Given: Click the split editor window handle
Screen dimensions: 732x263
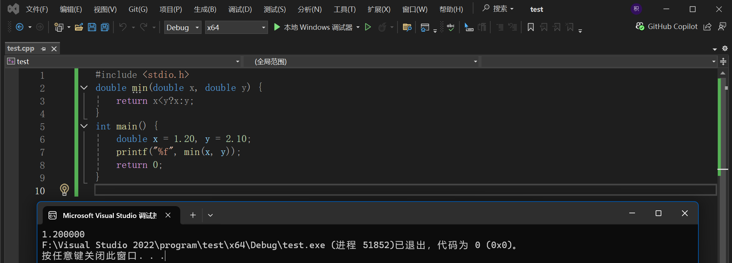Looking at the screenshot, I should pos(723,61).
